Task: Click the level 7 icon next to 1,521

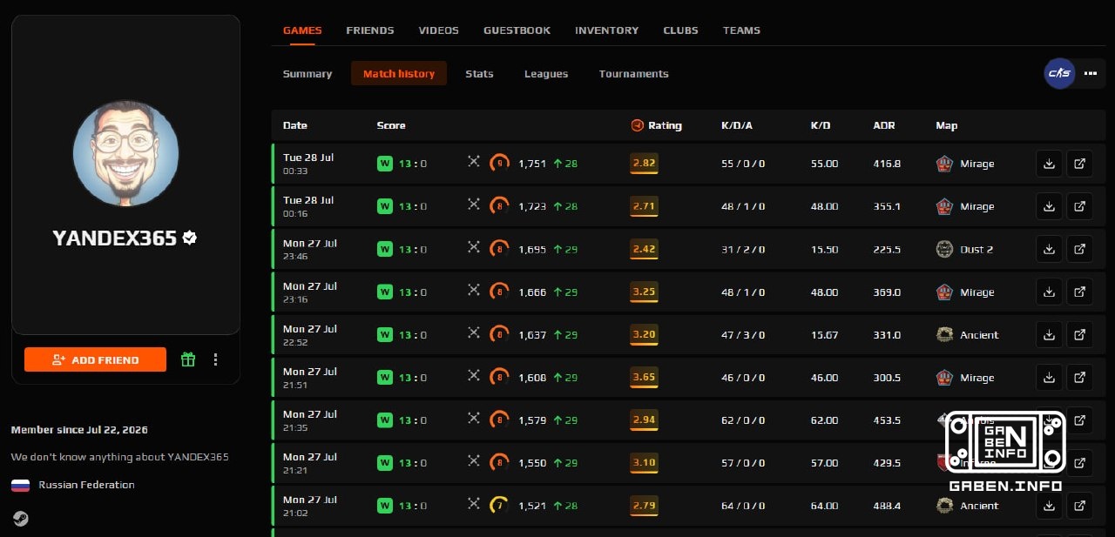Action: (499, 505)
